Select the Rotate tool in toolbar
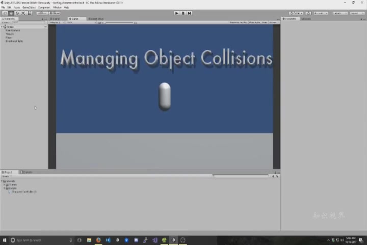Screen dimensions: 367x245 click(17, 13)
